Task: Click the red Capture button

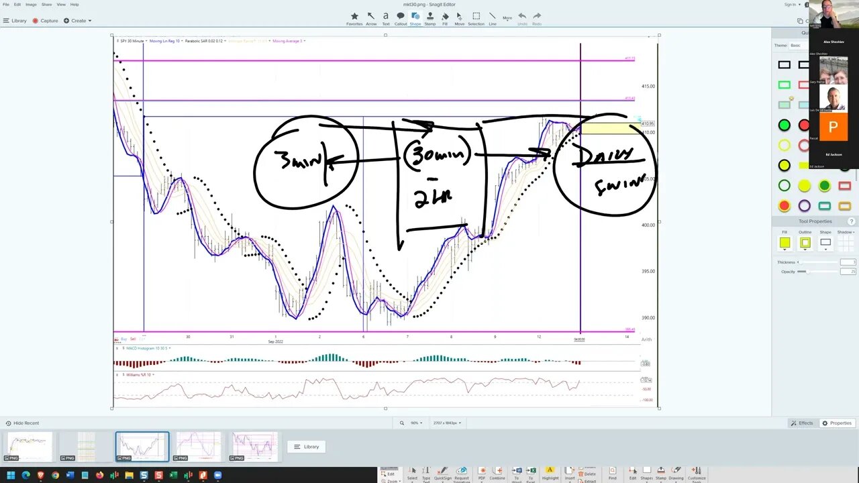Action: pos(46,21)
